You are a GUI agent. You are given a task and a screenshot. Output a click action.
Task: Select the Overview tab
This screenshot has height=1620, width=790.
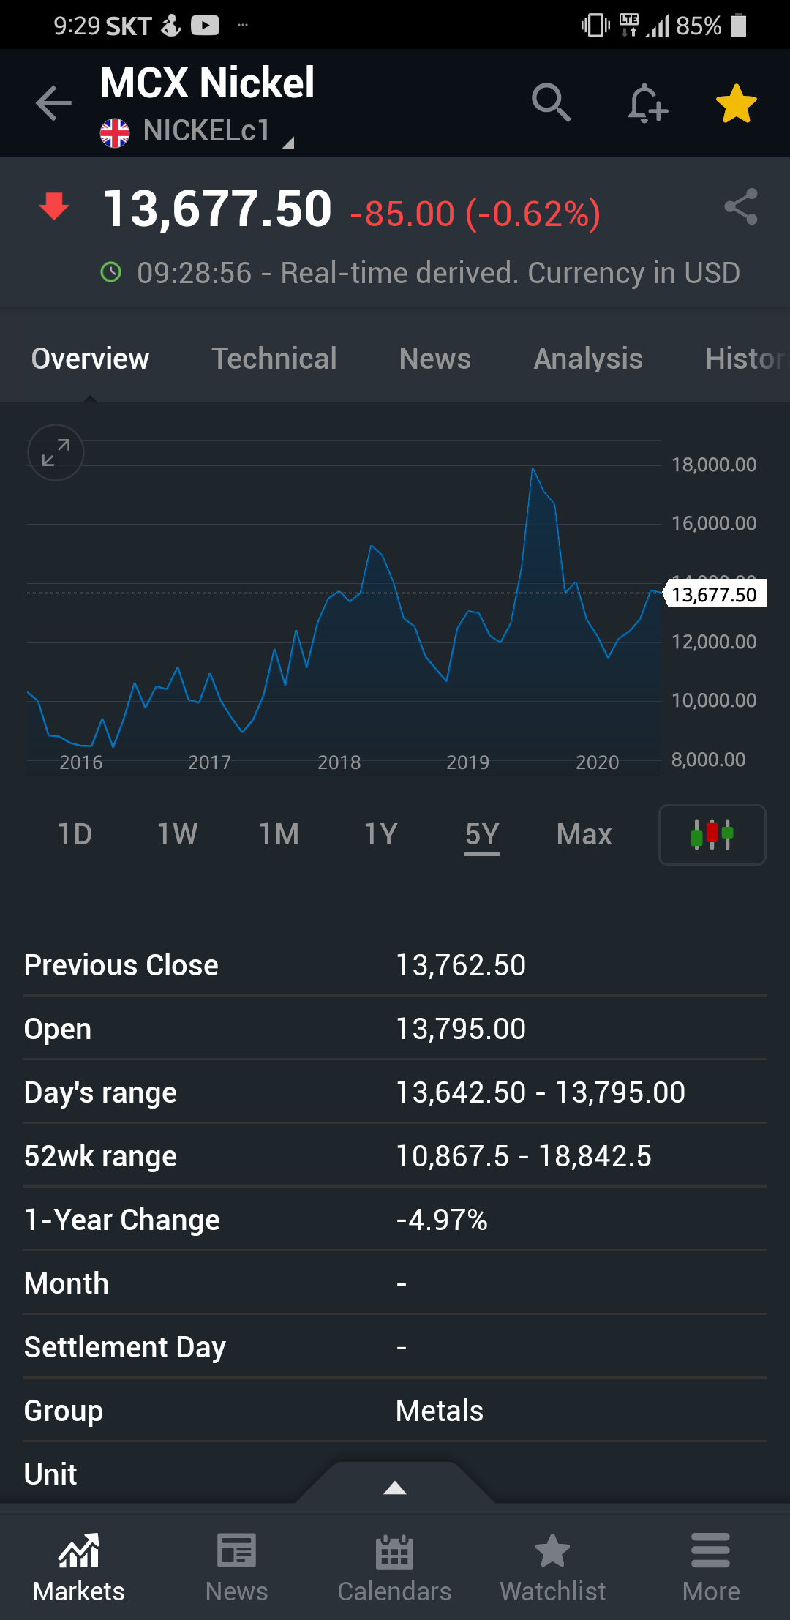pyautogui.click(x=90, y=359)
